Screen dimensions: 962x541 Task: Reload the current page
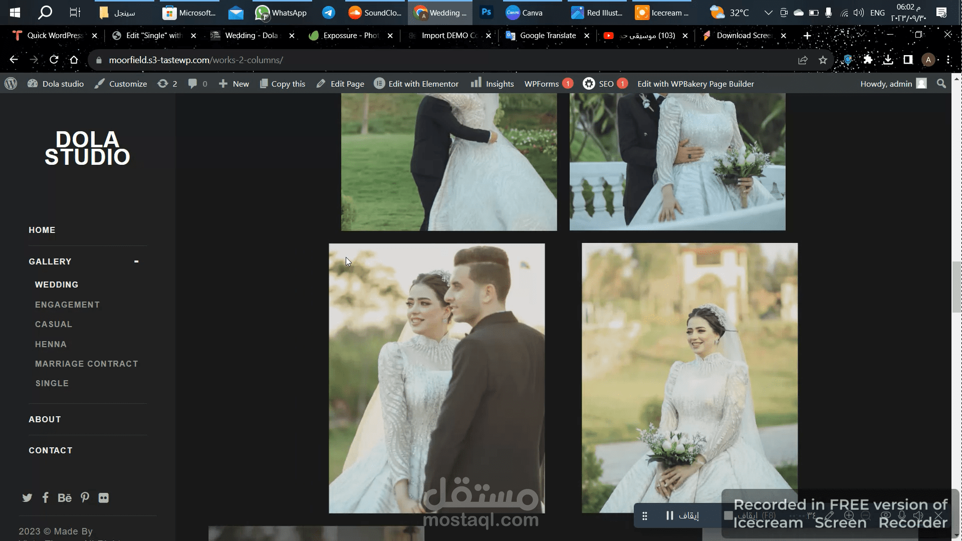(54, 60)
